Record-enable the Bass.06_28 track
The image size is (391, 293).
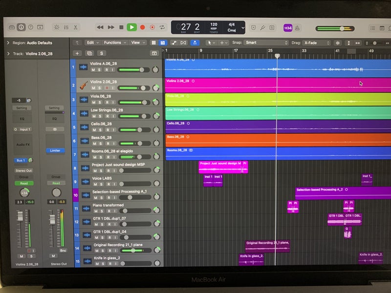click(x=108, y=143)
